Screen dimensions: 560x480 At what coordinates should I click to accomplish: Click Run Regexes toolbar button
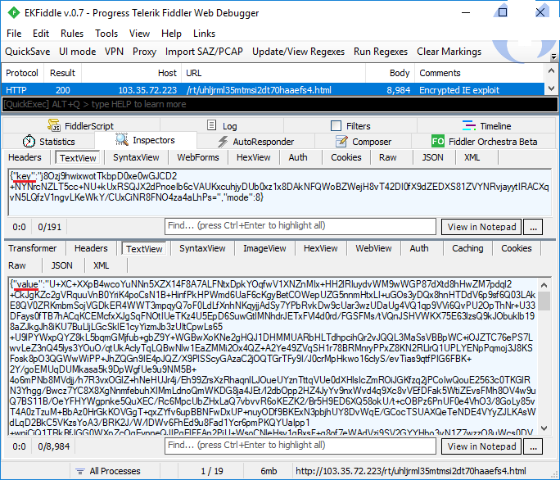[x=381, y=52]
